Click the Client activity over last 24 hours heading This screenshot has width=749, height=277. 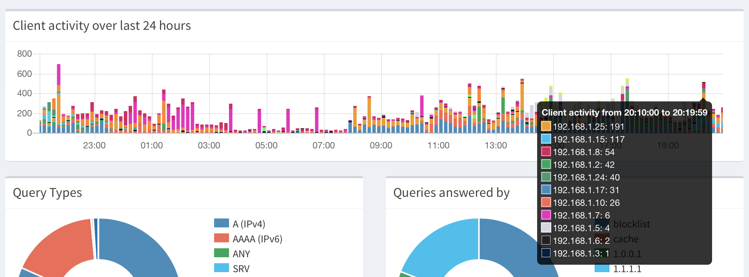[x=102, y=26]
